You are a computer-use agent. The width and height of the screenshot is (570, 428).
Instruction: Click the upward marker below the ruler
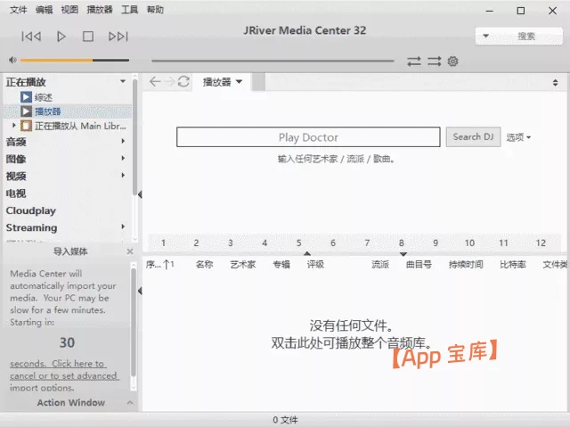point(307,253)
